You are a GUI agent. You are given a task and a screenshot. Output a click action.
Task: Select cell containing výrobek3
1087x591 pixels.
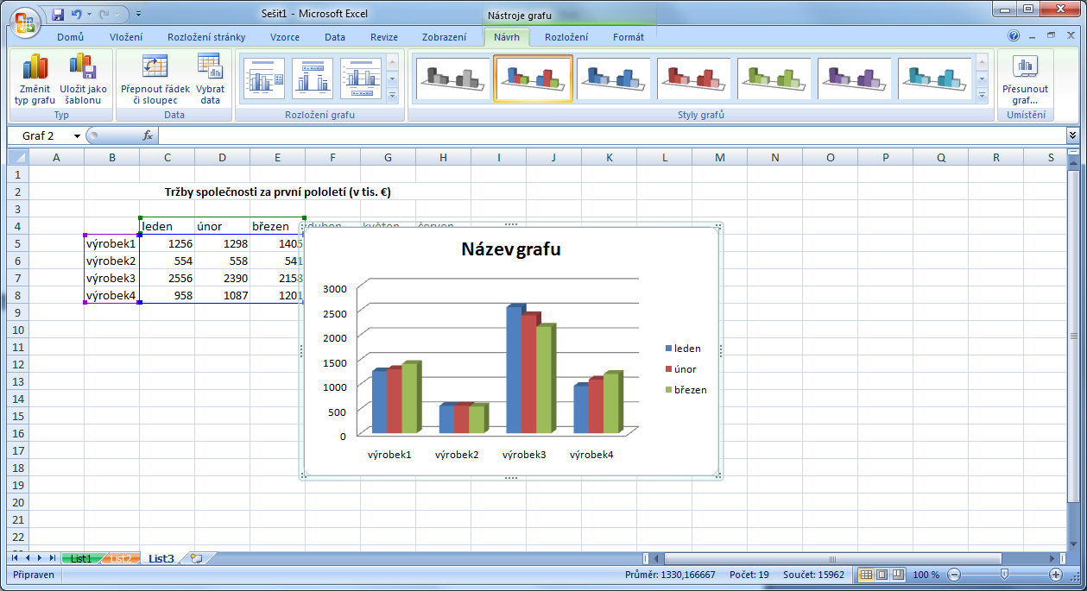coord(111,278)
